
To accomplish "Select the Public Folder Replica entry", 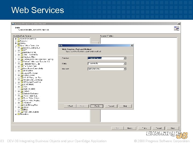I will [x=32, y=101].
